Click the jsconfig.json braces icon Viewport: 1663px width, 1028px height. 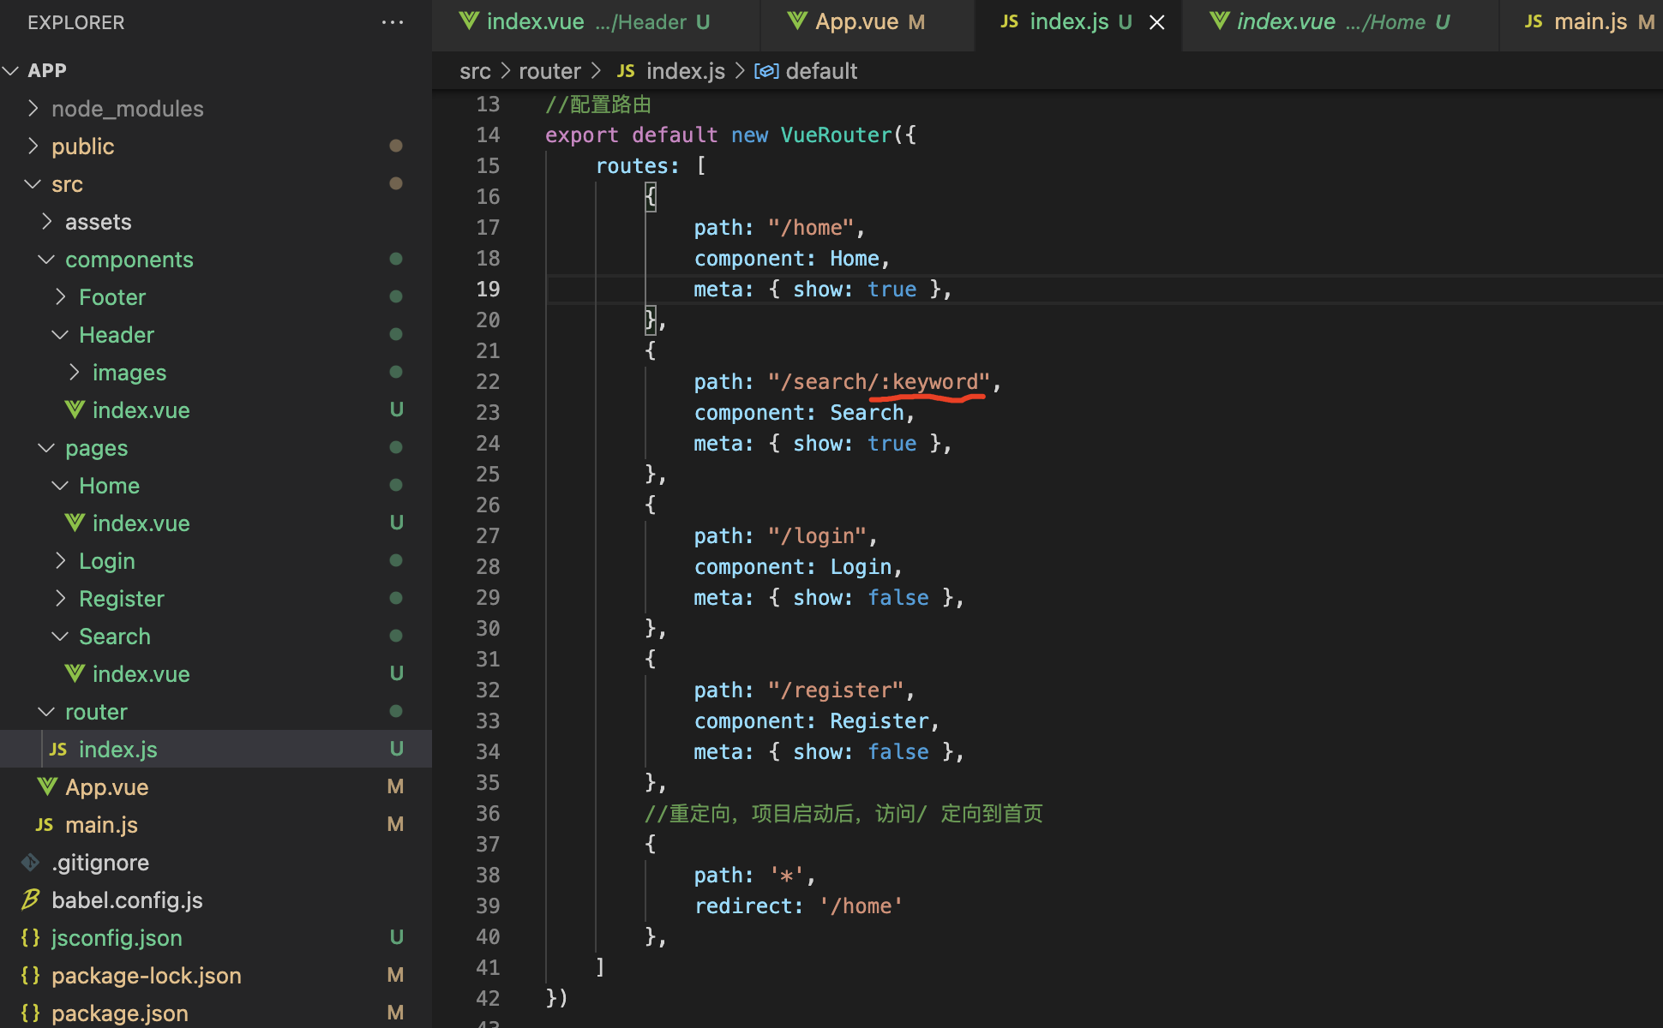click(30, 937)
